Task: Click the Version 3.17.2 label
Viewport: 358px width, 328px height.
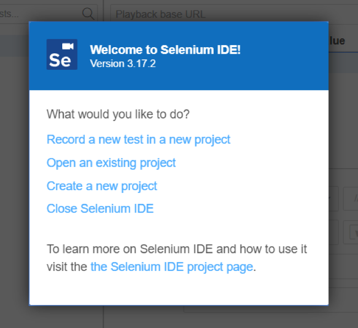Action: (x=123, y=64)
